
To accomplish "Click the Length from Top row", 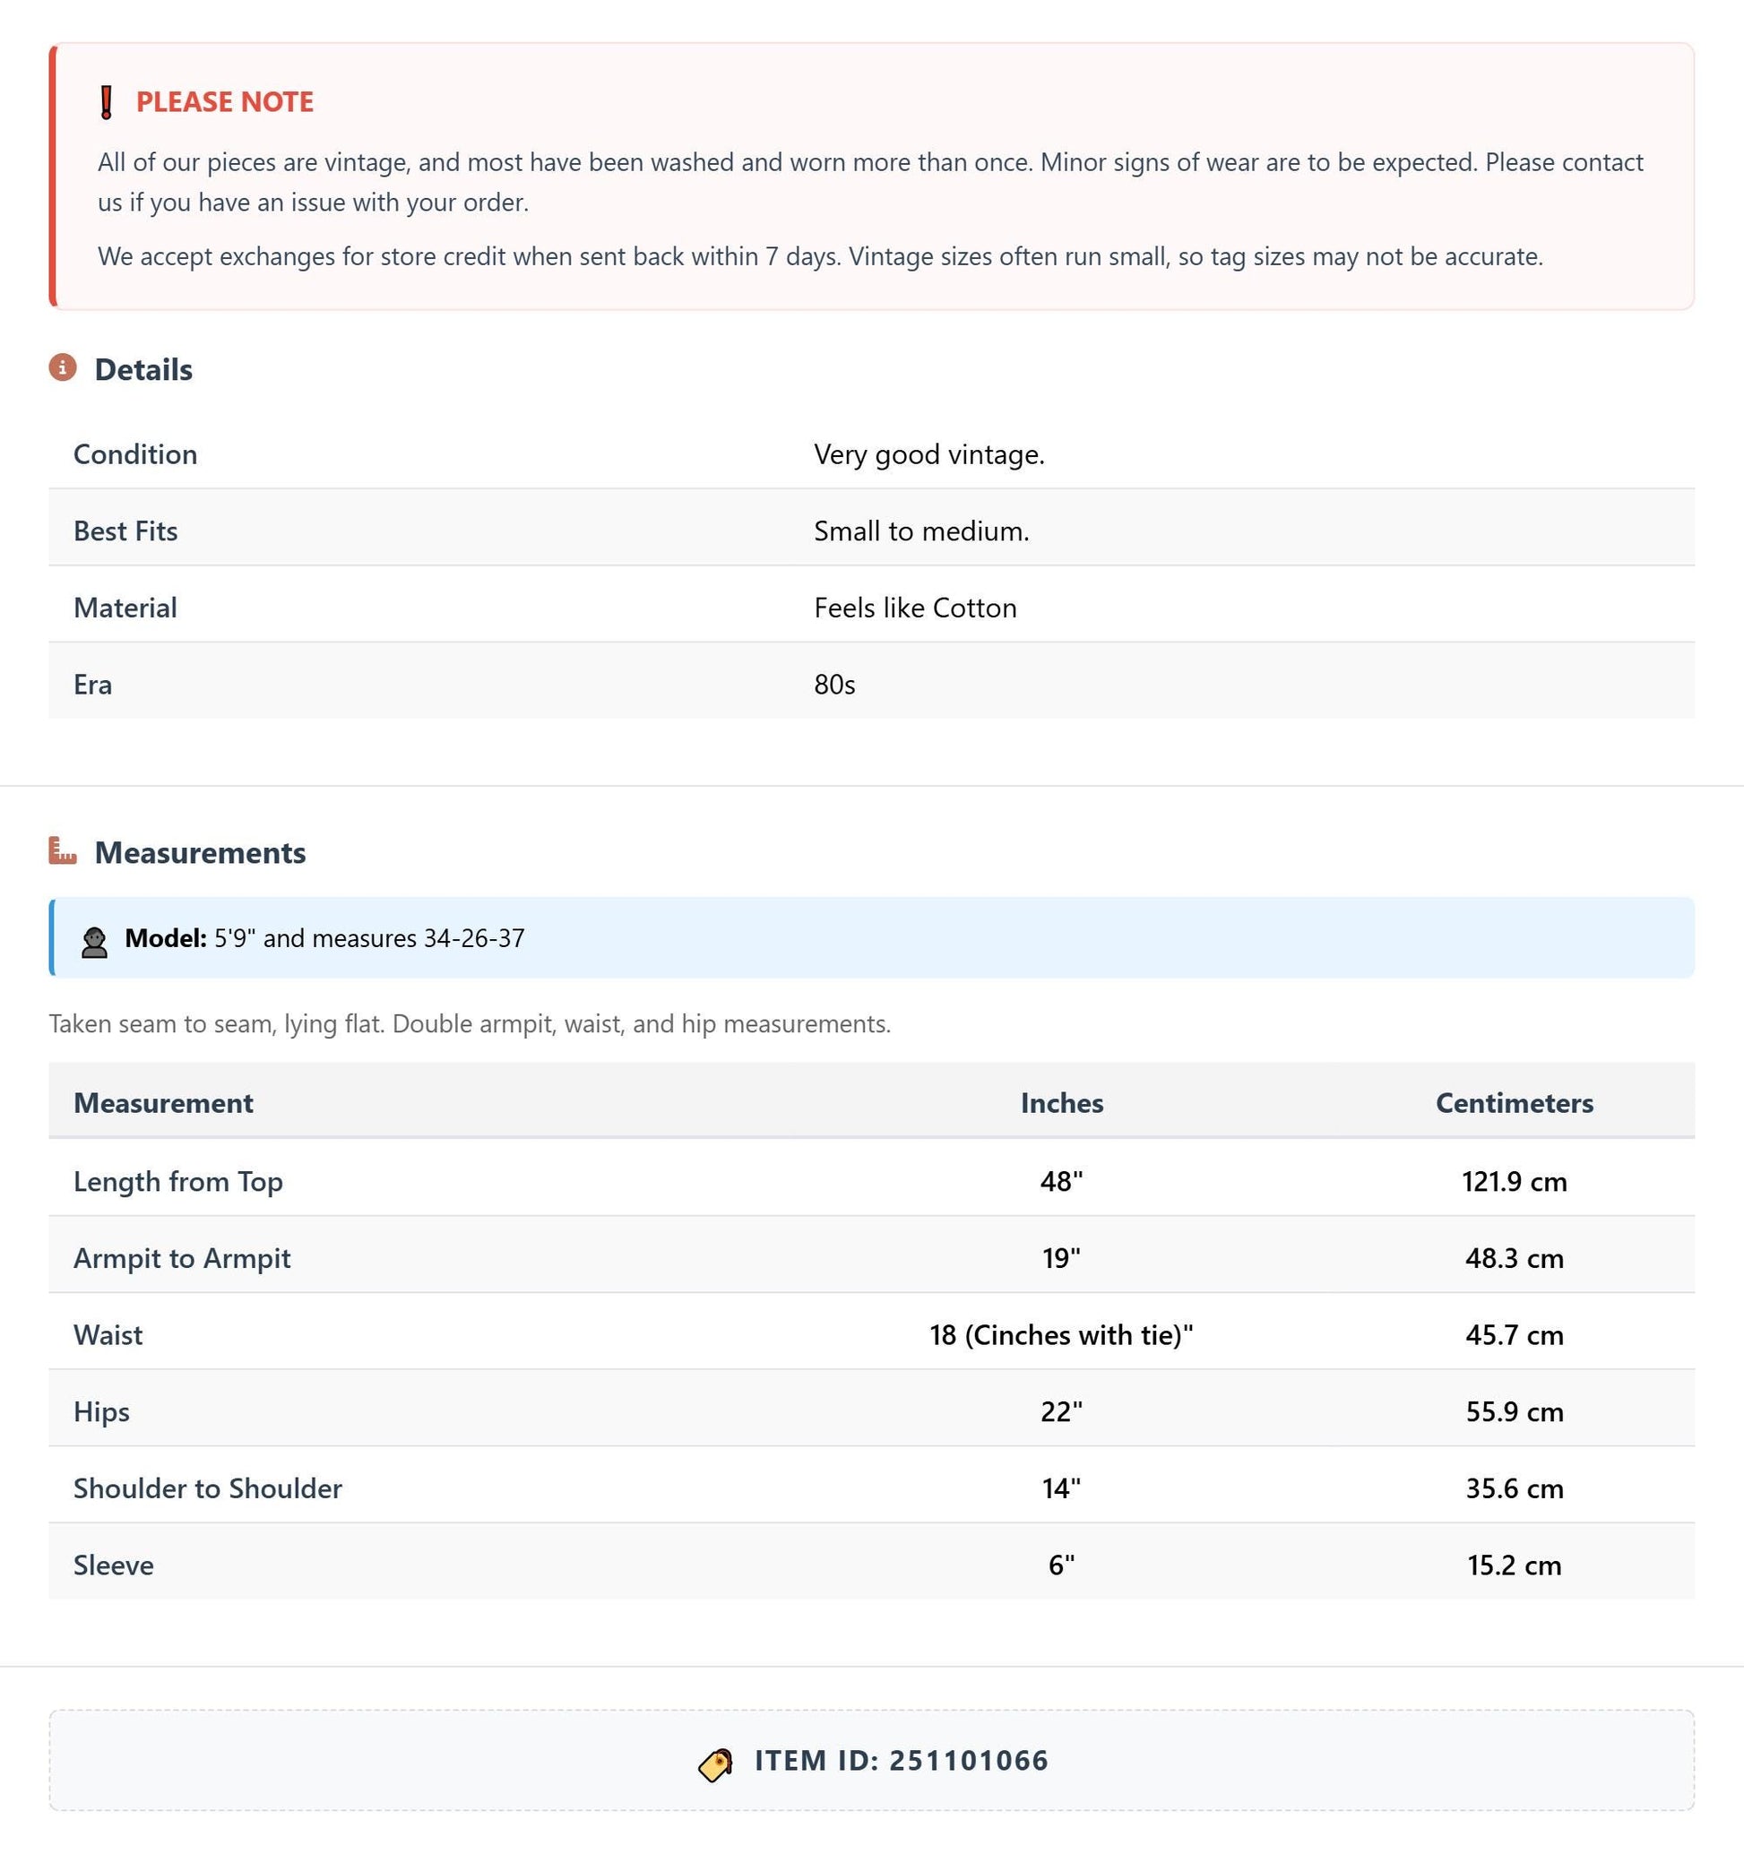I will click(871, 1182).
